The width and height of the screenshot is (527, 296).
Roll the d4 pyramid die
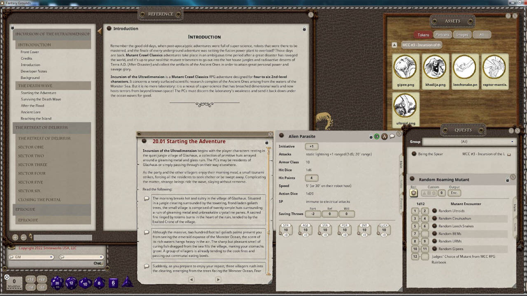click(x=127, y=283)
